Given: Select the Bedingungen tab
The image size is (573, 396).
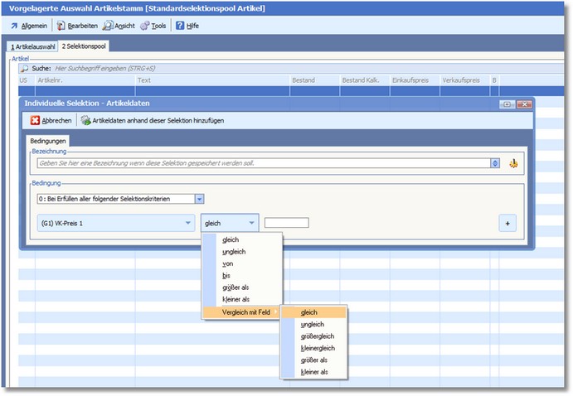Looking at the screenshot, I should (48, 142).
